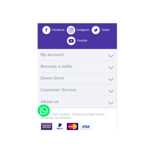Follow the Facebook text link
The image size is (155, 155).
58,30
